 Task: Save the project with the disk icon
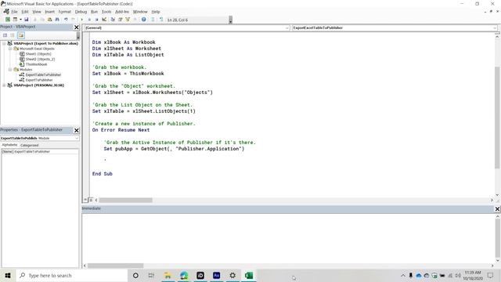[x=26, y=20]
